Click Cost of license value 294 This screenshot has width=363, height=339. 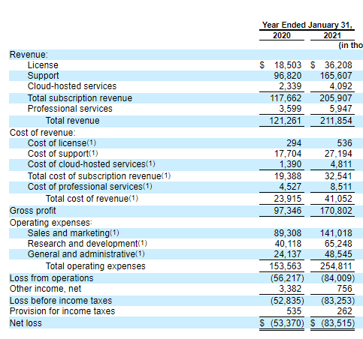click(x=294, y=143)
